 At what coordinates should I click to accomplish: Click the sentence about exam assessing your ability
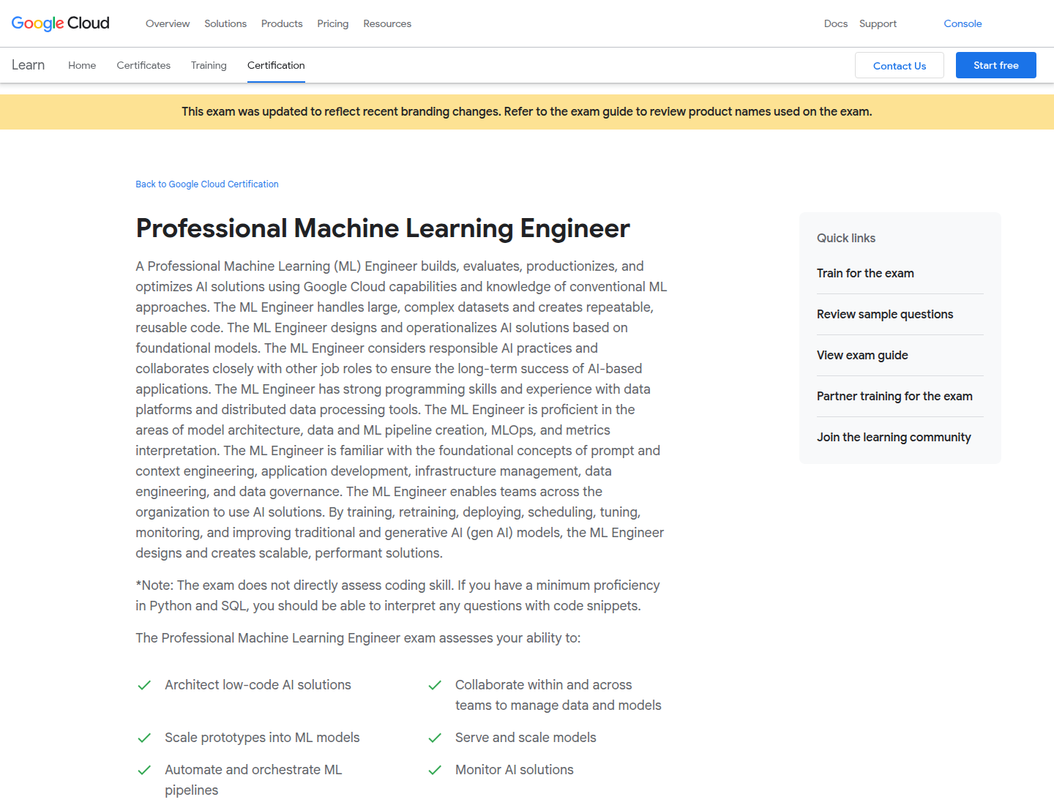click(358, 638)
